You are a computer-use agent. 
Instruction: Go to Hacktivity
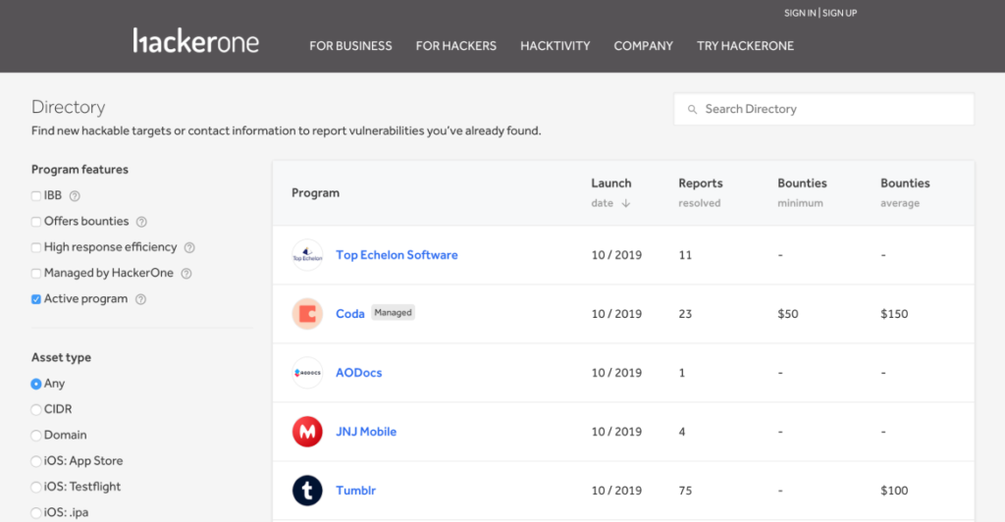click(555, 46)
